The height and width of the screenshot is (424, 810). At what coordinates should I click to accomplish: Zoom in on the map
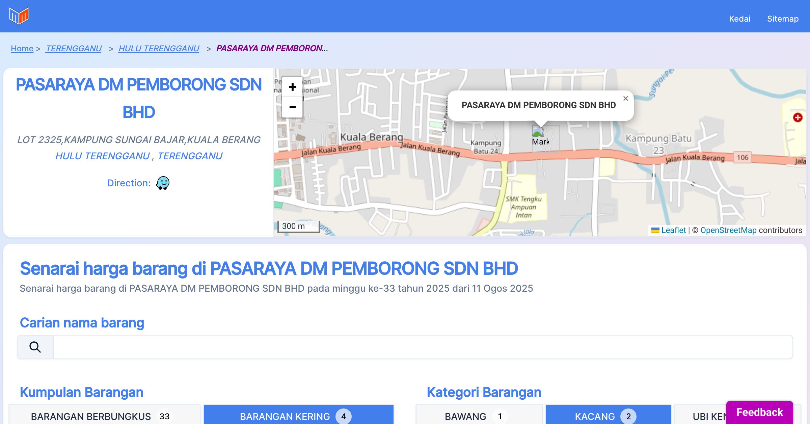(292, 87)
